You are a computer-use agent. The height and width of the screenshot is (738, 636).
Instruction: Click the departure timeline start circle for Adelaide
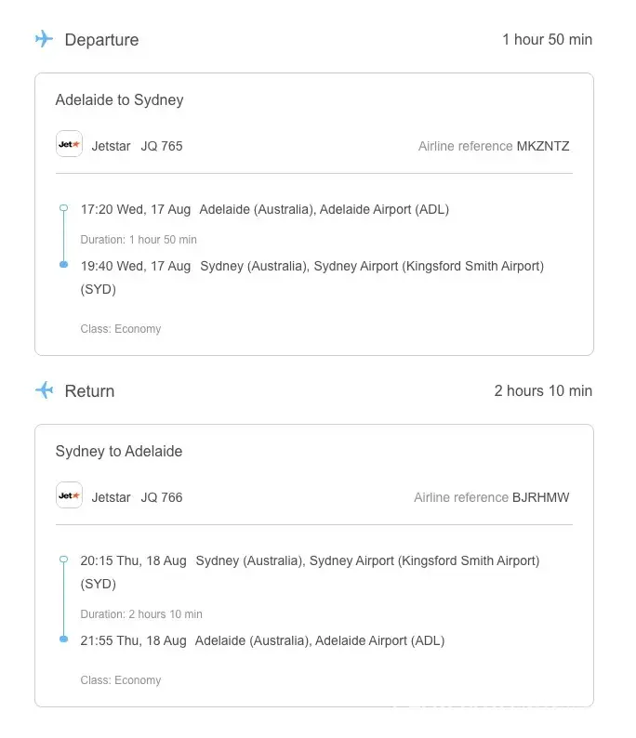pos(63,209)
